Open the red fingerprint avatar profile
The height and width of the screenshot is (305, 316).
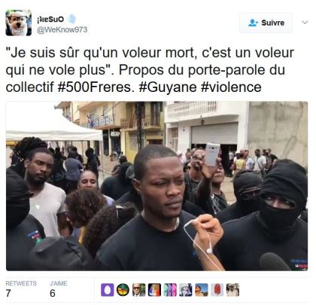(x=217, y=290)
